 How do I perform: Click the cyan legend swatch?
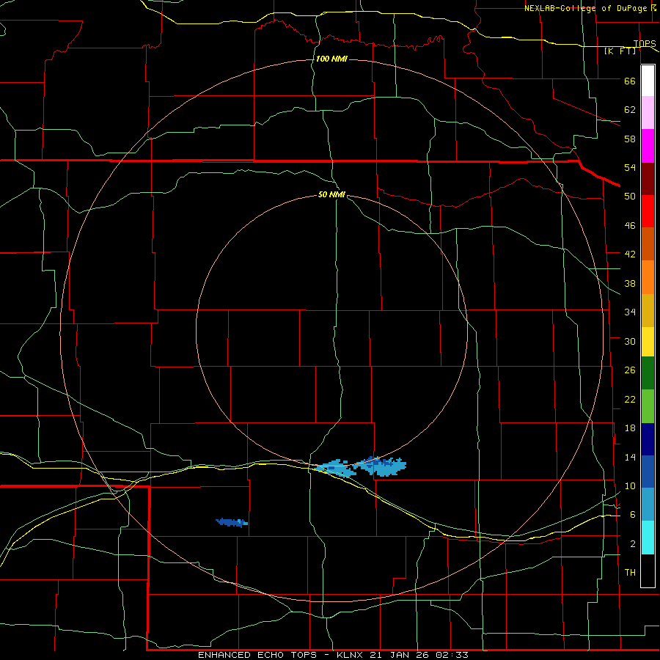click(648, 538)
